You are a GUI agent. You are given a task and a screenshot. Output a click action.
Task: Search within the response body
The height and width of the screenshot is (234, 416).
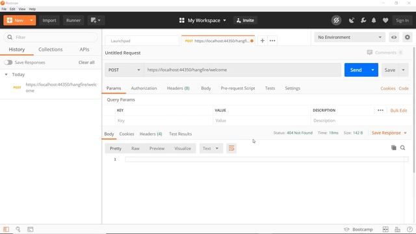tap(403, 148)
